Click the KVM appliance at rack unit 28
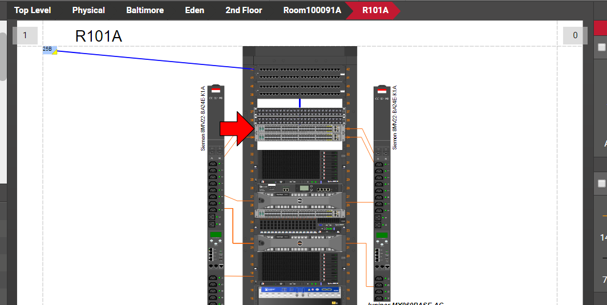Screen dimensions: 607x305 coord(300,188)
